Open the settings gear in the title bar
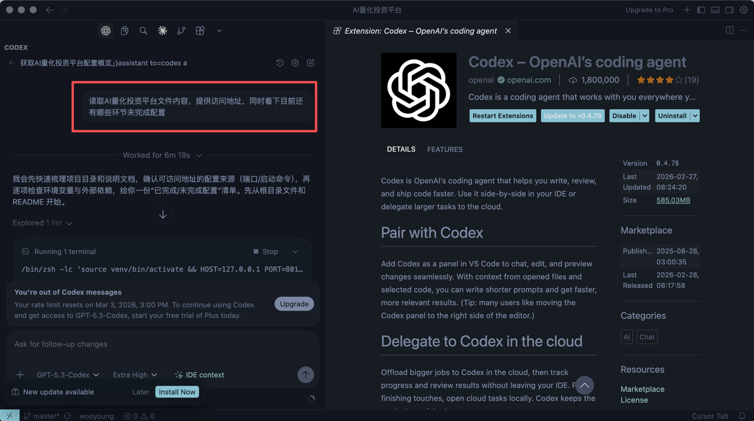Image resolution: width=754 pixels, height=421 pixels. click(743, 10)
